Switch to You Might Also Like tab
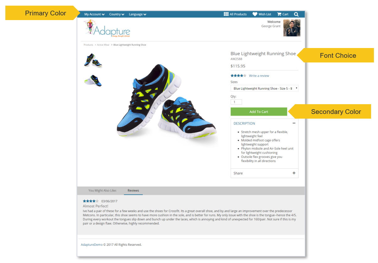The height and width of the screenshot is (263, 378). [x=102, y=191]
